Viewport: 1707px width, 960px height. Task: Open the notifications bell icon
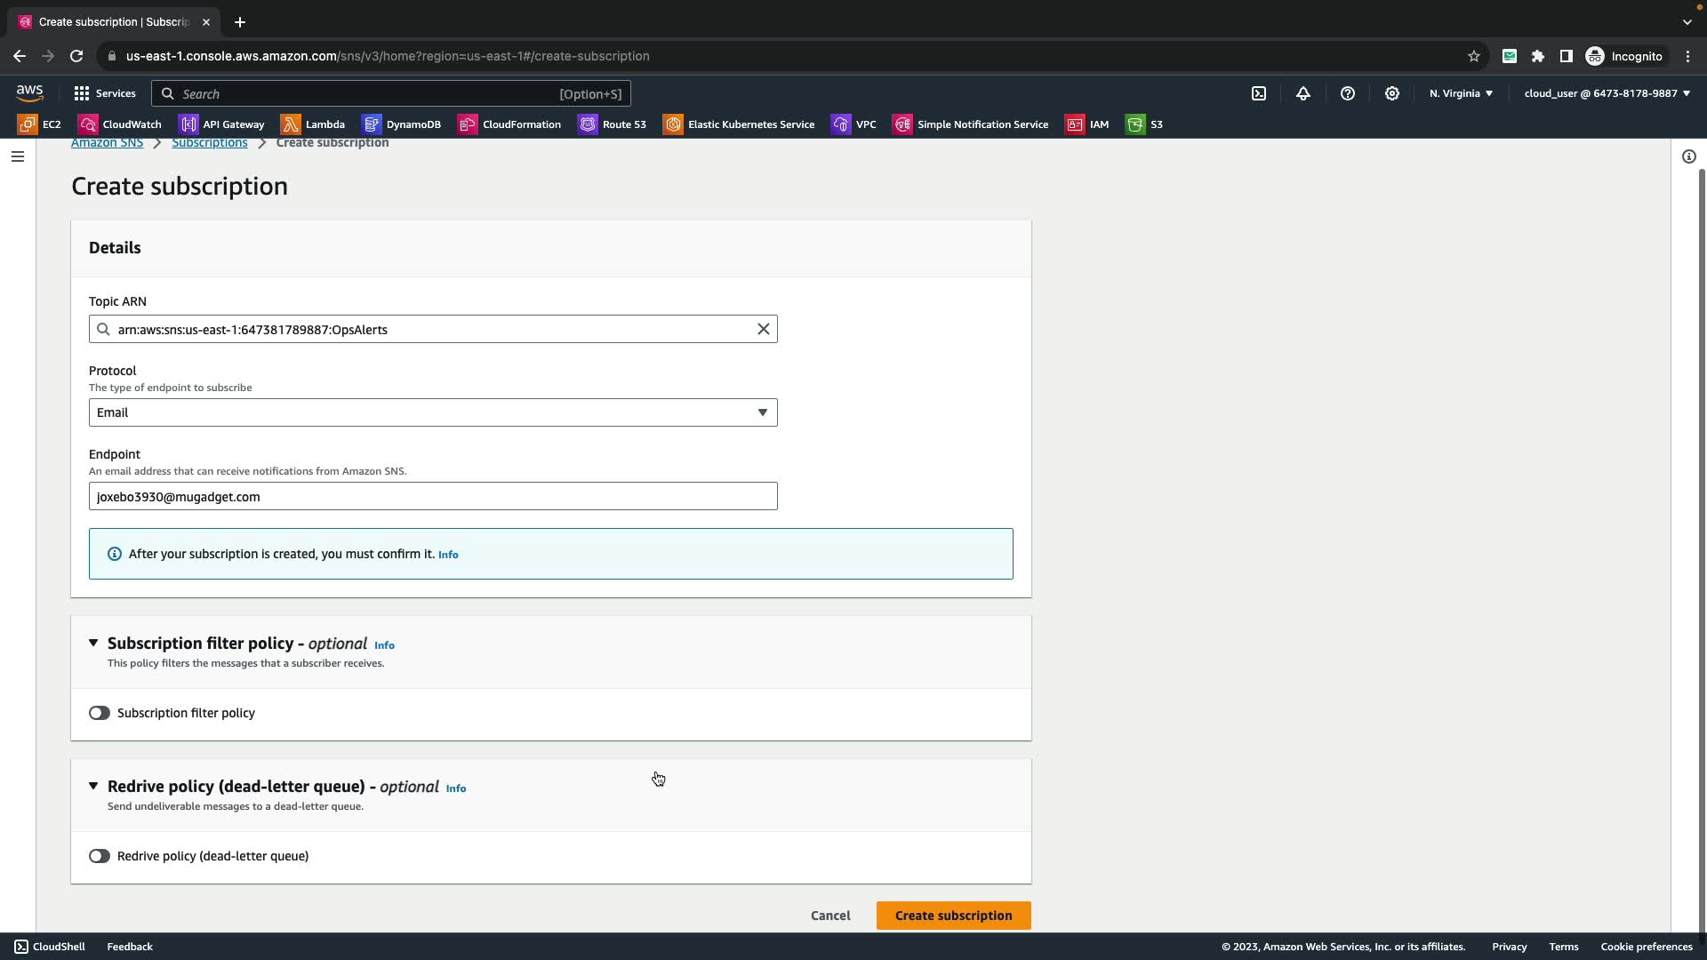click(1303, 93)
